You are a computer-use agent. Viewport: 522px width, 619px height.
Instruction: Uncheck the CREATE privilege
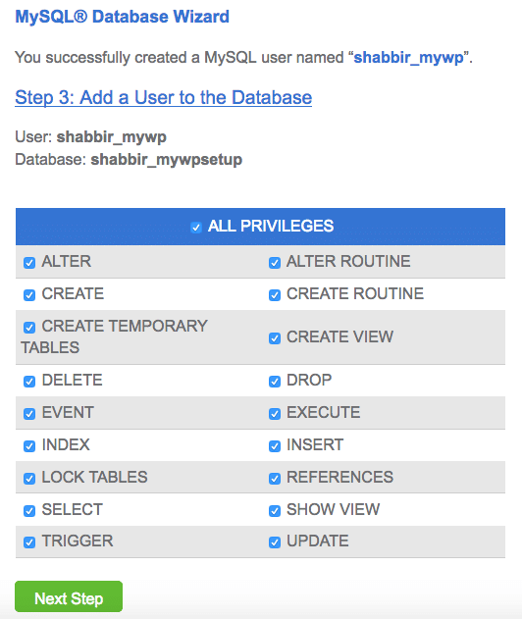click(x=29, y=295)
